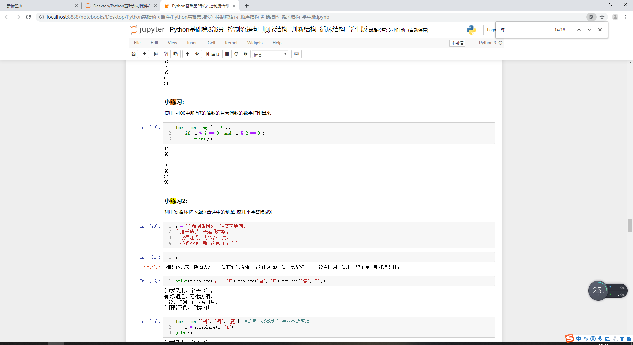Click the find-in-page icon in the address bar

click(x=591, y=17)
